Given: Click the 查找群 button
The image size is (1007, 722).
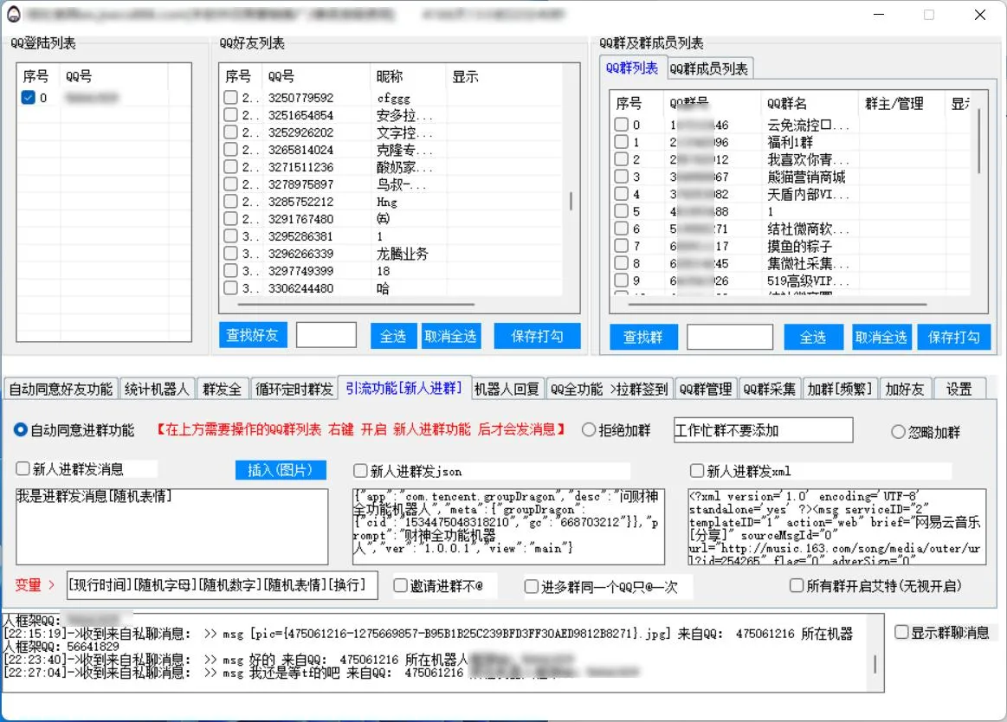Looking at the screenshot, I should [x=642, y=338].
